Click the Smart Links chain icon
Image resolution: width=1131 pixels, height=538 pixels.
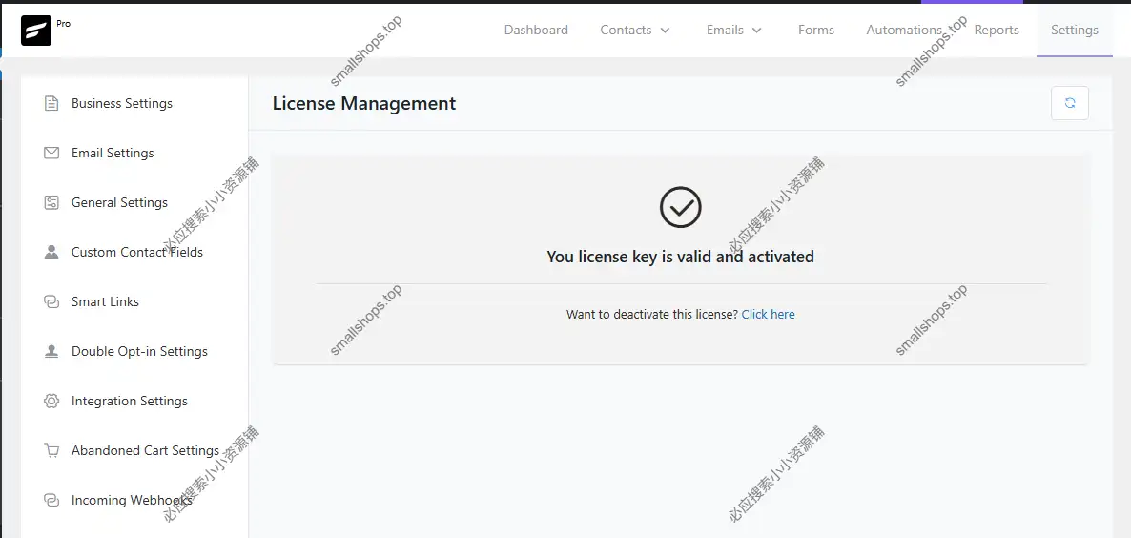[x=51, y=301]
